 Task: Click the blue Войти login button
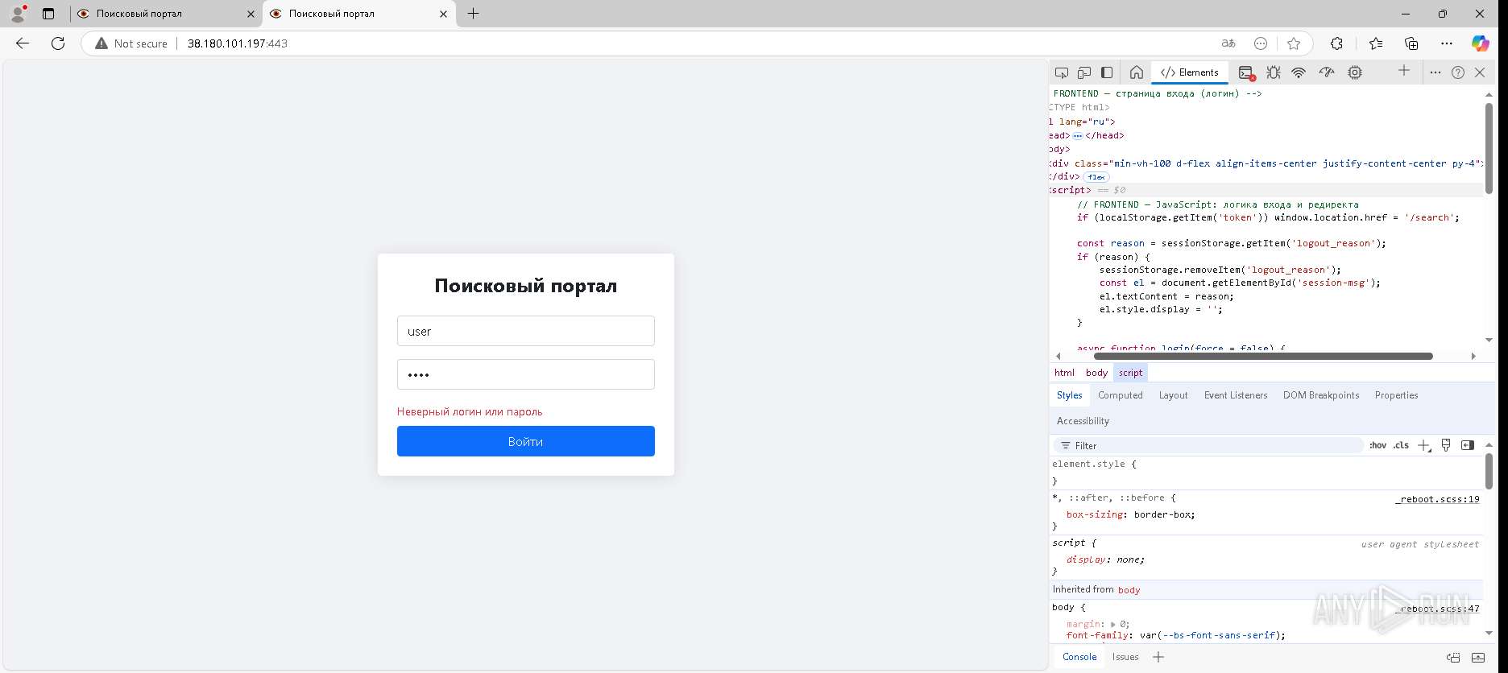[525, 441]
